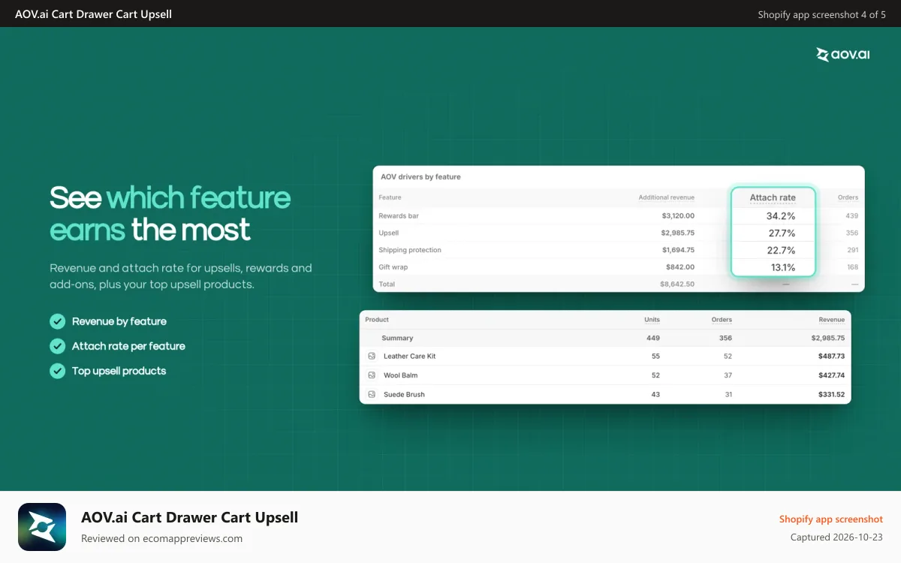Click the $842.00 revenue value
The width and height of the screenshot is (901, 563).
click(x=680, y=266)
